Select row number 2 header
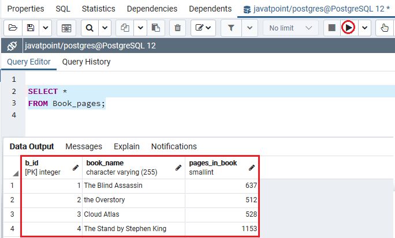Screen dimensions: 395x238 (12, 200)
